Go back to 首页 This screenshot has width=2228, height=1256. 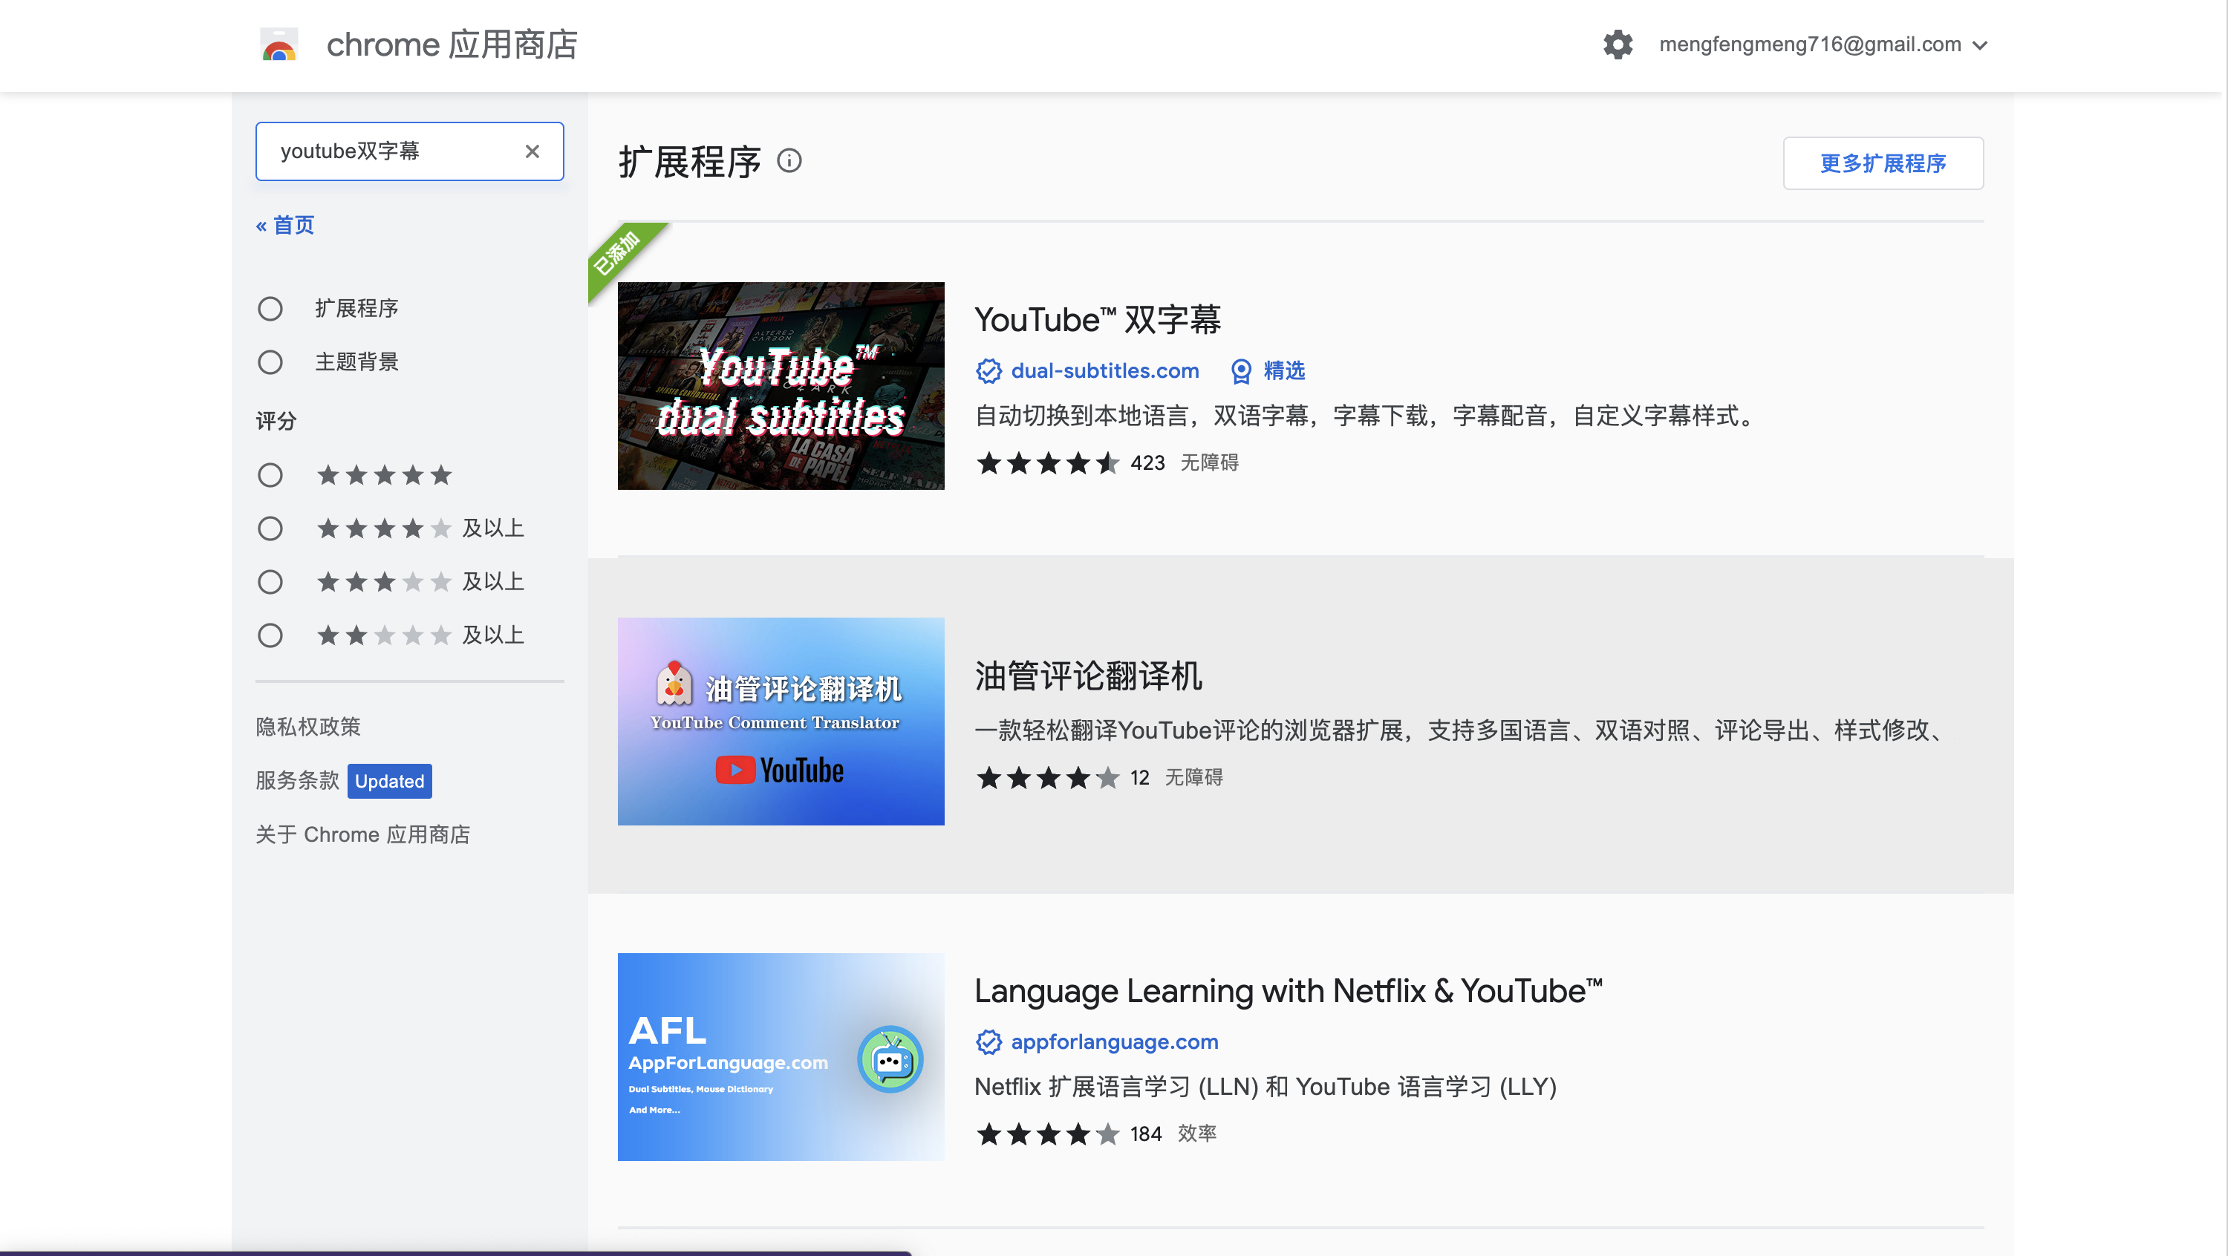284,224
